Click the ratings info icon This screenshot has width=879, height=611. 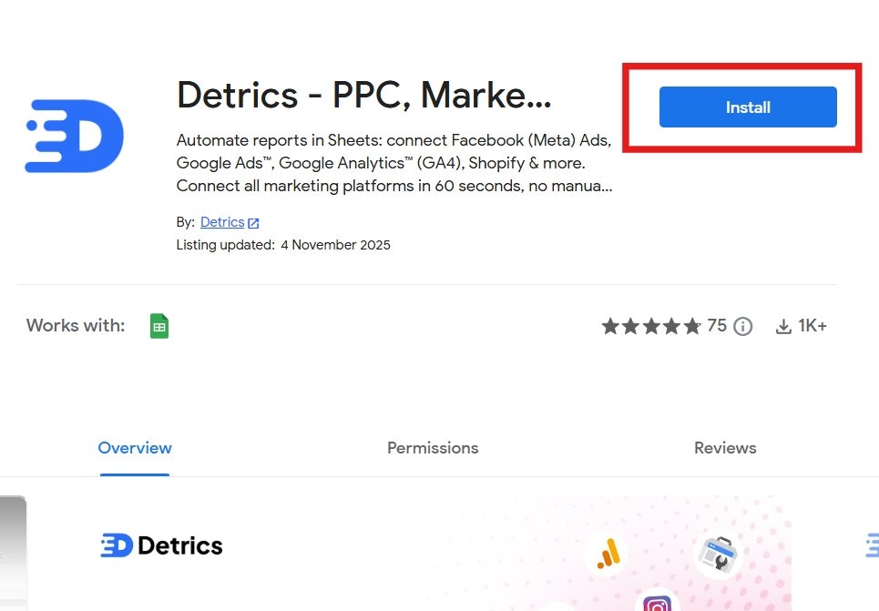pyautogui.click(x=742, y=325)
